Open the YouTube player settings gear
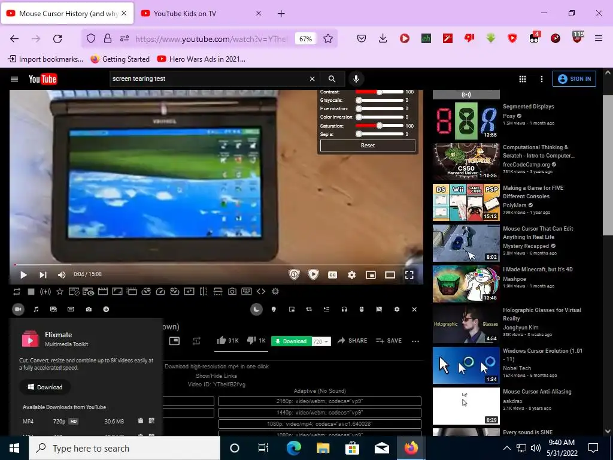Image resolution: width=613 pixels, height=460 pixels. click(x=352, y=275)
